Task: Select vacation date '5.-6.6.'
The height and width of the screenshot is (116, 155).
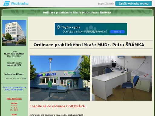Action: pos(14,105)
